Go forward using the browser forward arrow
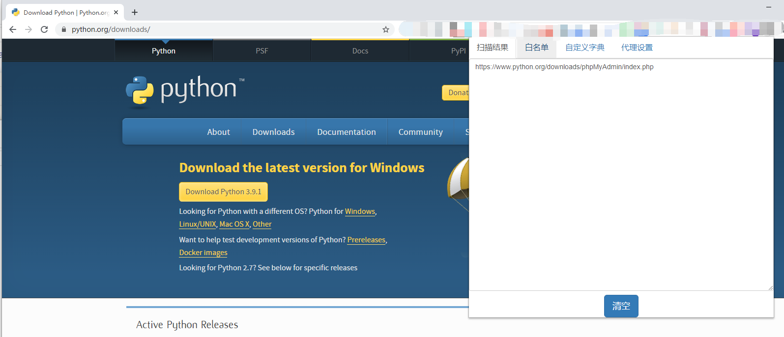This screenshot has height=337, width=784. [29, 29]
